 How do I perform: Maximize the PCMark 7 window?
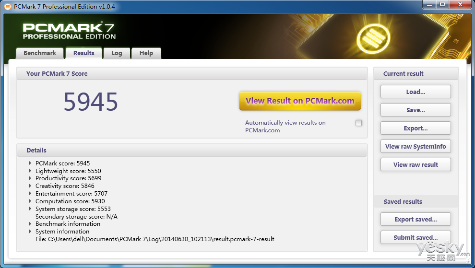tap(442, 4)
